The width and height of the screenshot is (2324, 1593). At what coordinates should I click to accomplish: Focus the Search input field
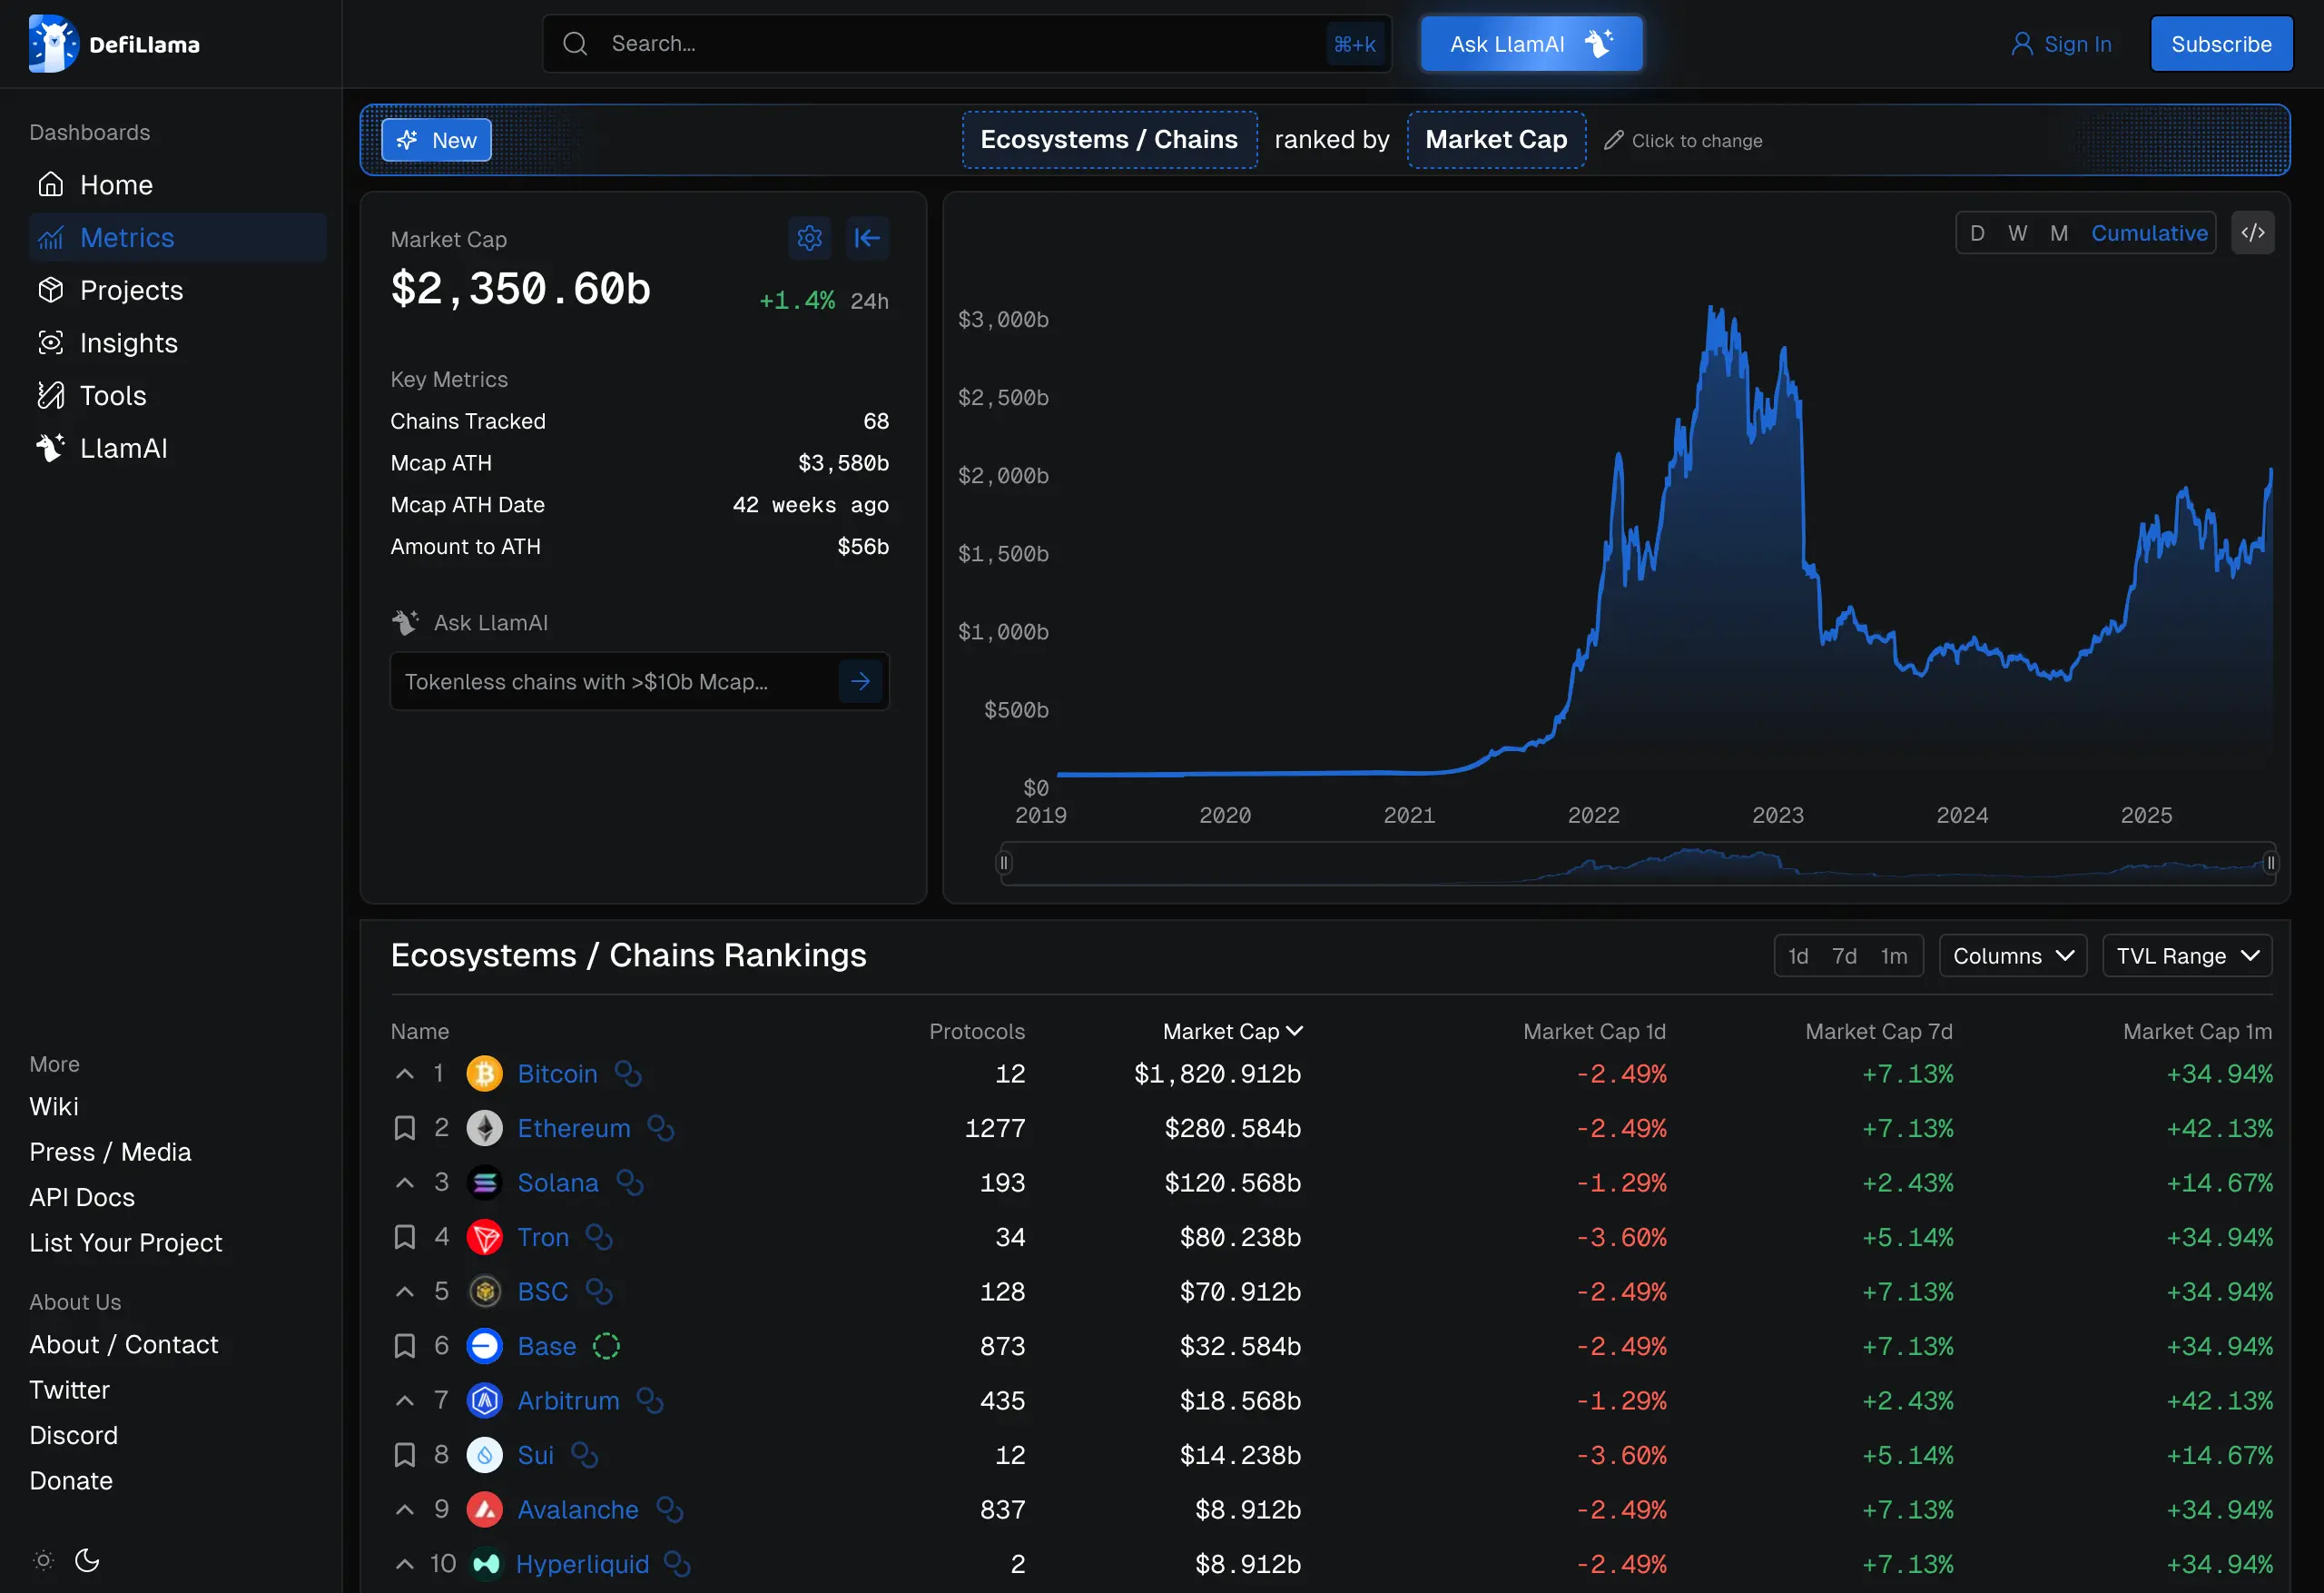tap(966, 44)
